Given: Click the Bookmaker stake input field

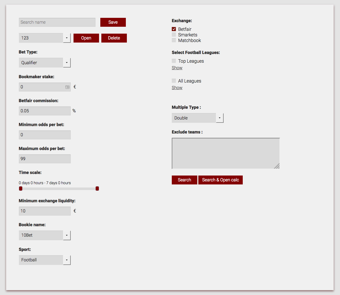Looking at the screenshot, I should click(45, 87).
